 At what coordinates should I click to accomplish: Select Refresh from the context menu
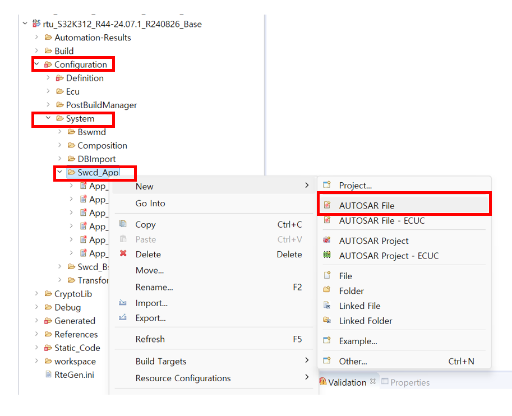(x=150, y=339)
